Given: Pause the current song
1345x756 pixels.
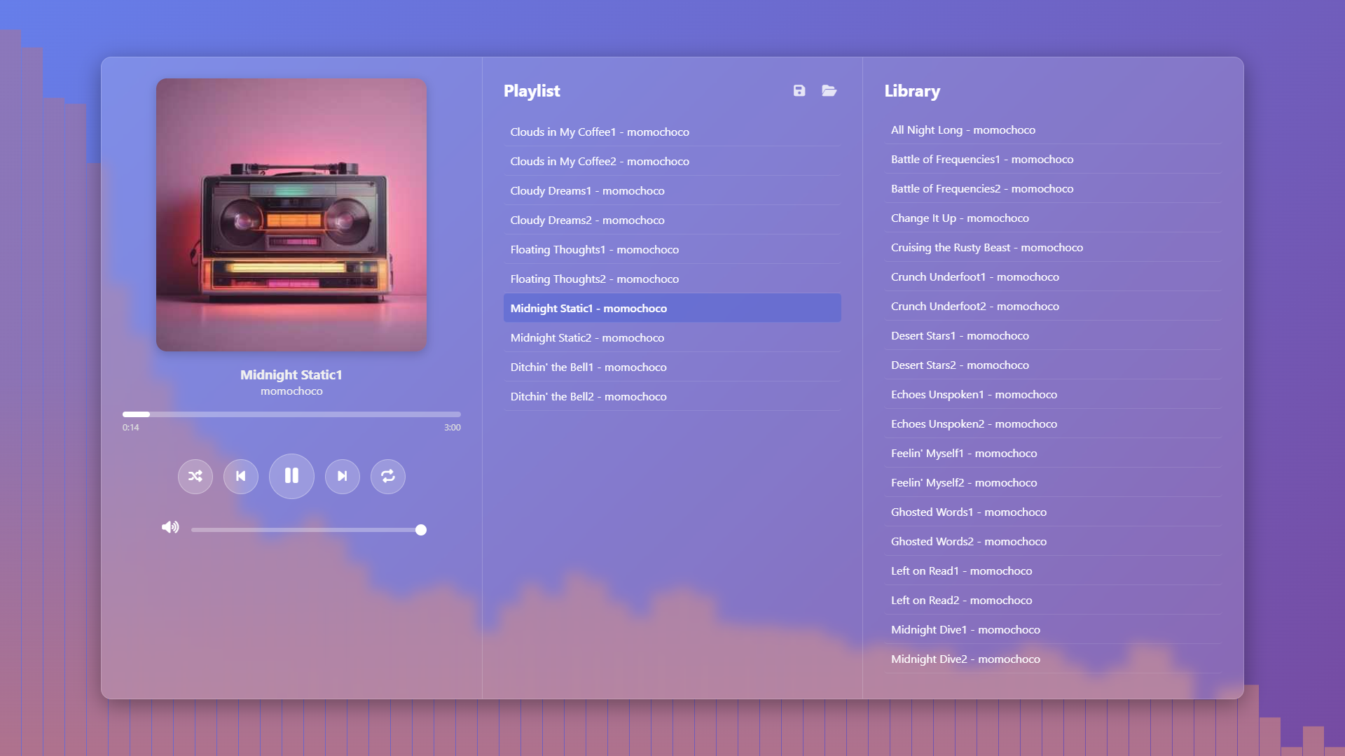Looking at the screenshot, I should pyautogui.click(x=291, y=477).
